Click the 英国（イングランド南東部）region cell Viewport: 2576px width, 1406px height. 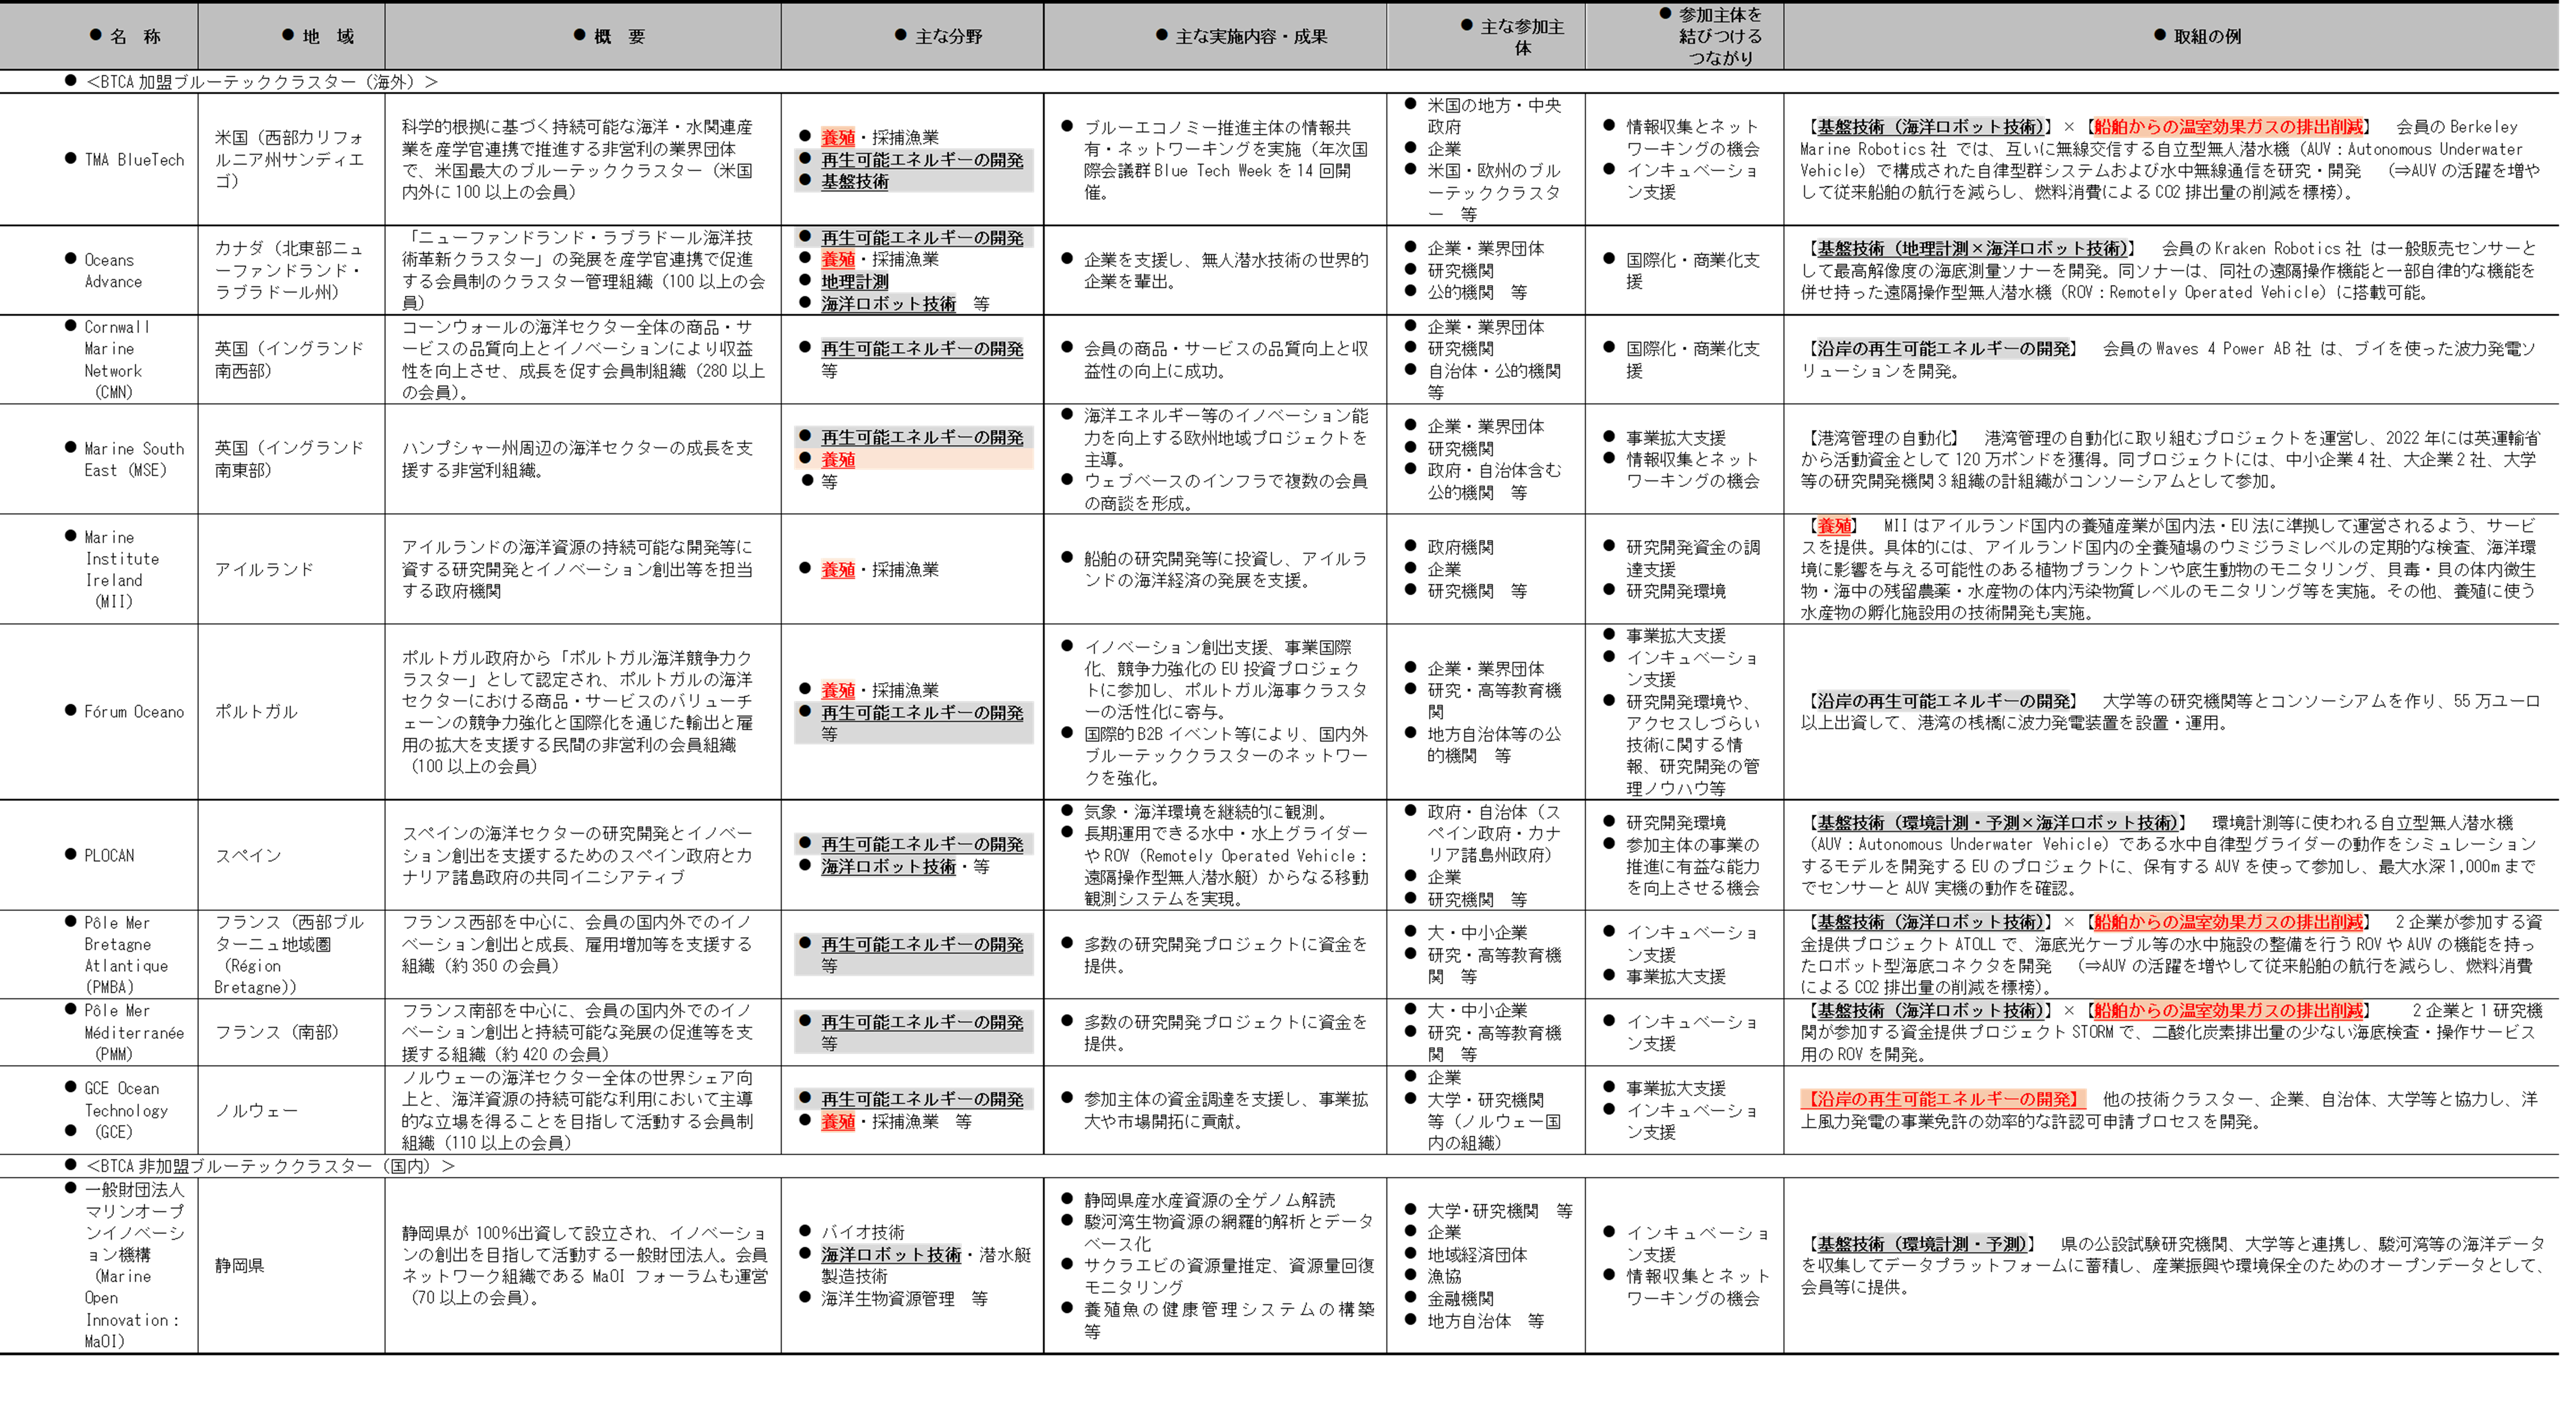291,459
